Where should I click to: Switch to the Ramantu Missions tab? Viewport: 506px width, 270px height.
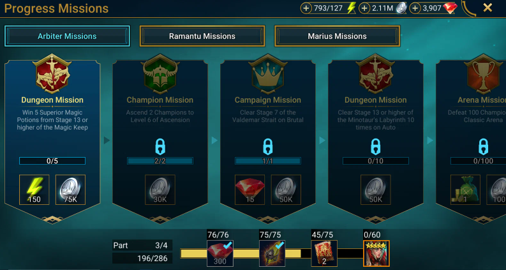tap(202, 36)
